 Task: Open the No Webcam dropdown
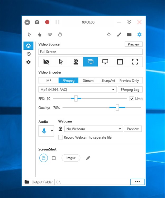pyautogui.click(x=93, y=129)
